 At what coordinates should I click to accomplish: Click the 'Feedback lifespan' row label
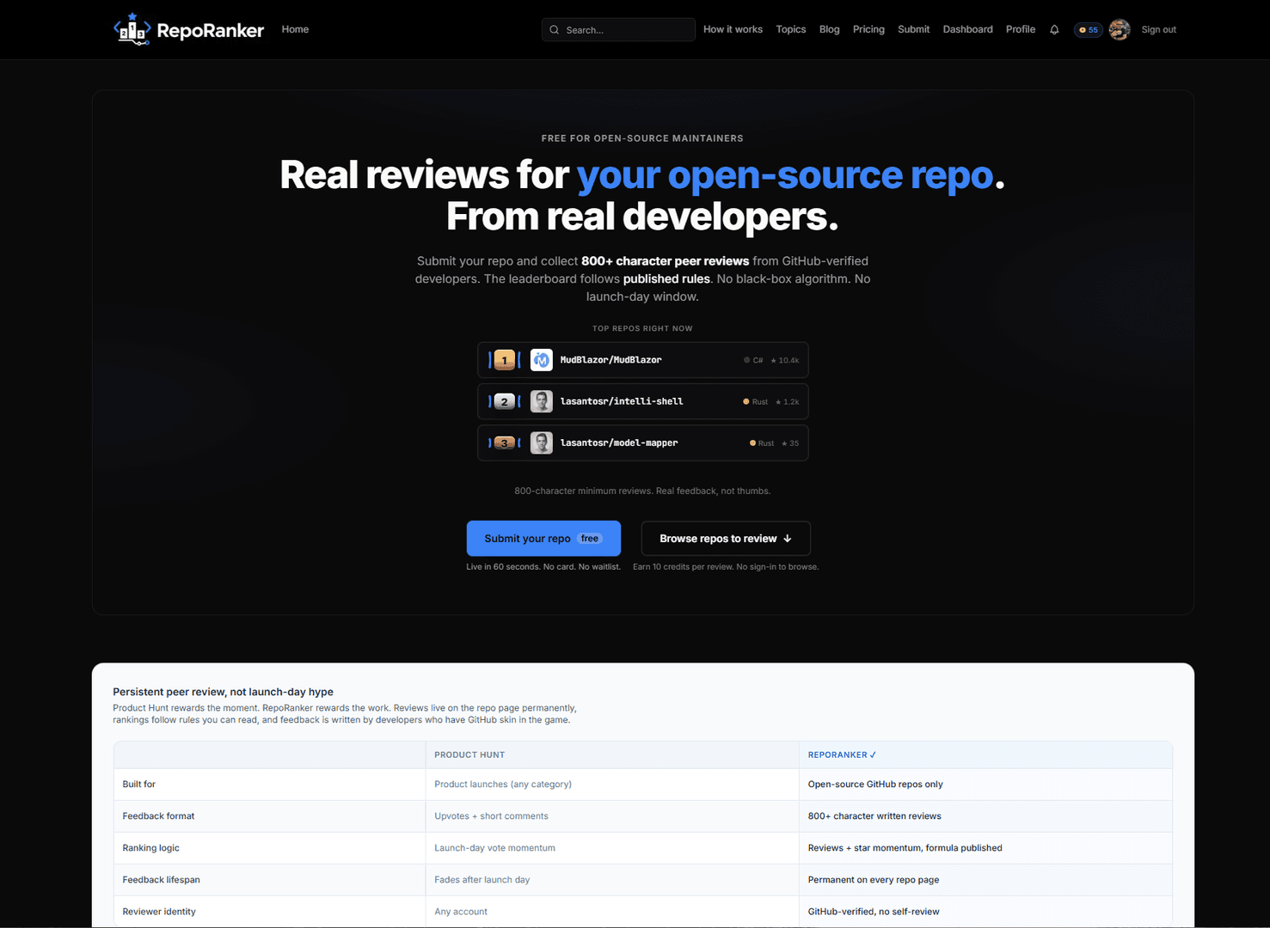coord(161,880)
